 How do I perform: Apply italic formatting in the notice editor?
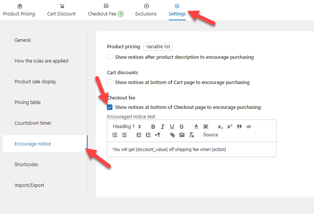163,127
